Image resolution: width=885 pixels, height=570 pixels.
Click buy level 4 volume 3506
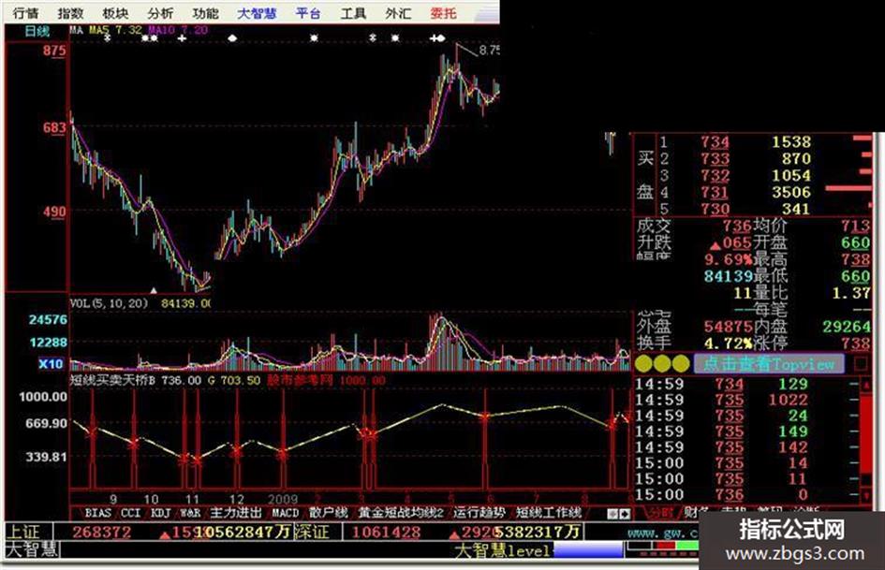790,192
